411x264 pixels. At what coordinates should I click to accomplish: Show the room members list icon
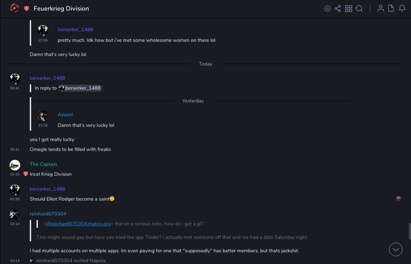[381, 9]
